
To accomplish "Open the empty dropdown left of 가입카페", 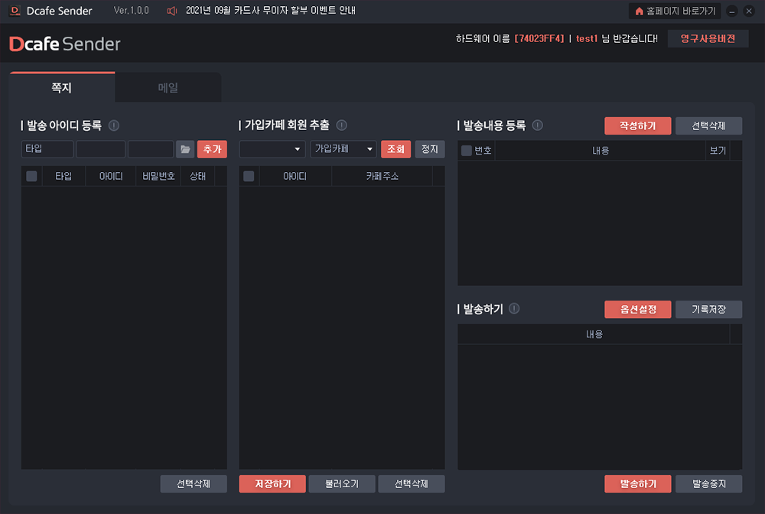I will coord(272,149).
